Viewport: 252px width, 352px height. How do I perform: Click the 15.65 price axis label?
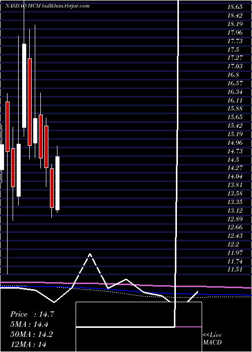click(x=235, y=117)
